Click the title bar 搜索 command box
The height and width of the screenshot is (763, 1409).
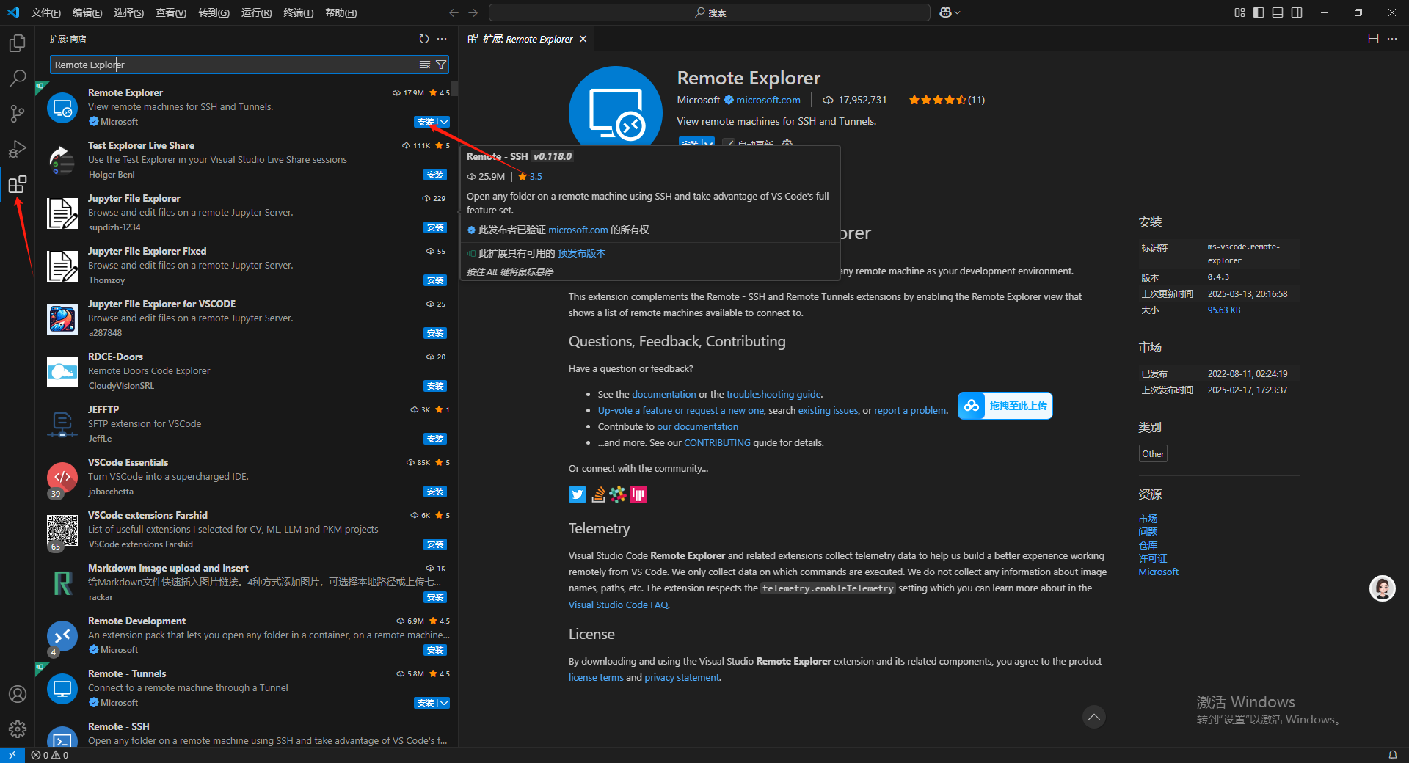[710, 12]
